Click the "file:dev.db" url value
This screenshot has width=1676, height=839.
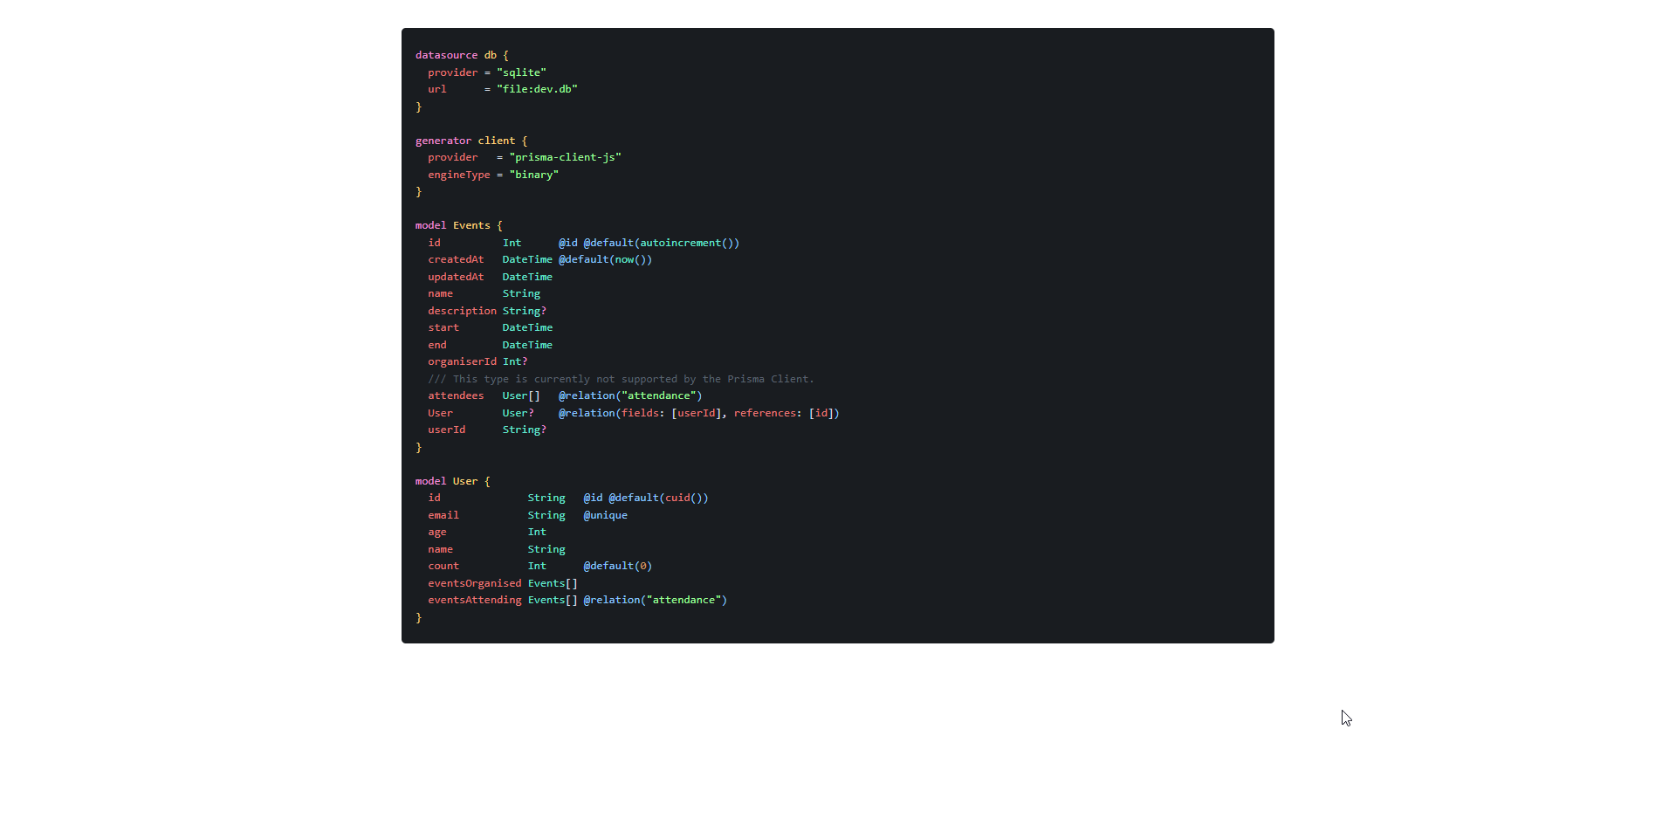[537, 89]
